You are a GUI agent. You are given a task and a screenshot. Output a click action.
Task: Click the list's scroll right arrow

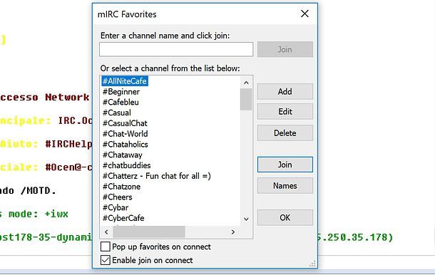point(233,232)
